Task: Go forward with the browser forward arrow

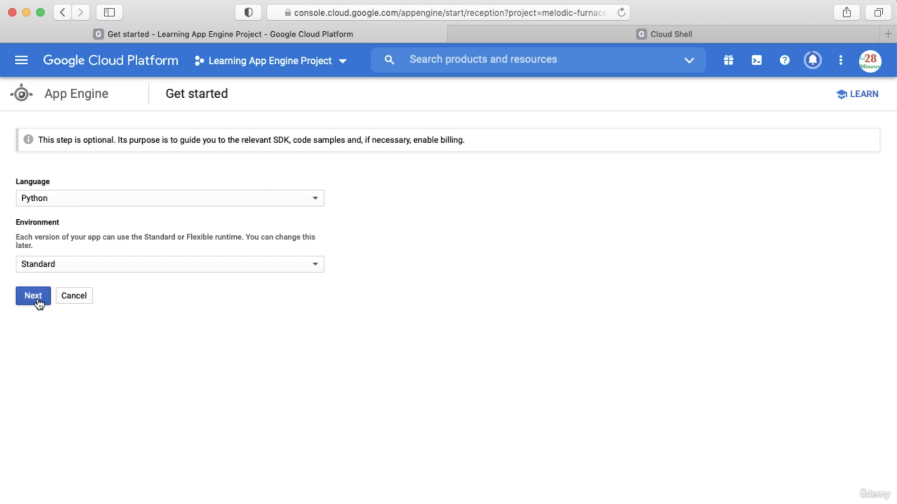Action: coord(80,12)
